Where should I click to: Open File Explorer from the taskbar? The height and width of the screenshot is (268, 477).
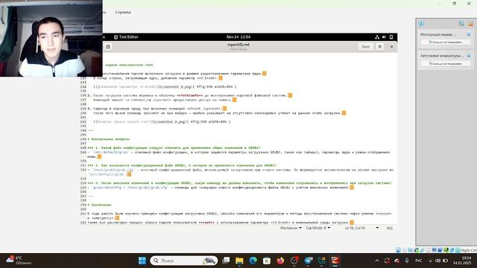point(239,261)
